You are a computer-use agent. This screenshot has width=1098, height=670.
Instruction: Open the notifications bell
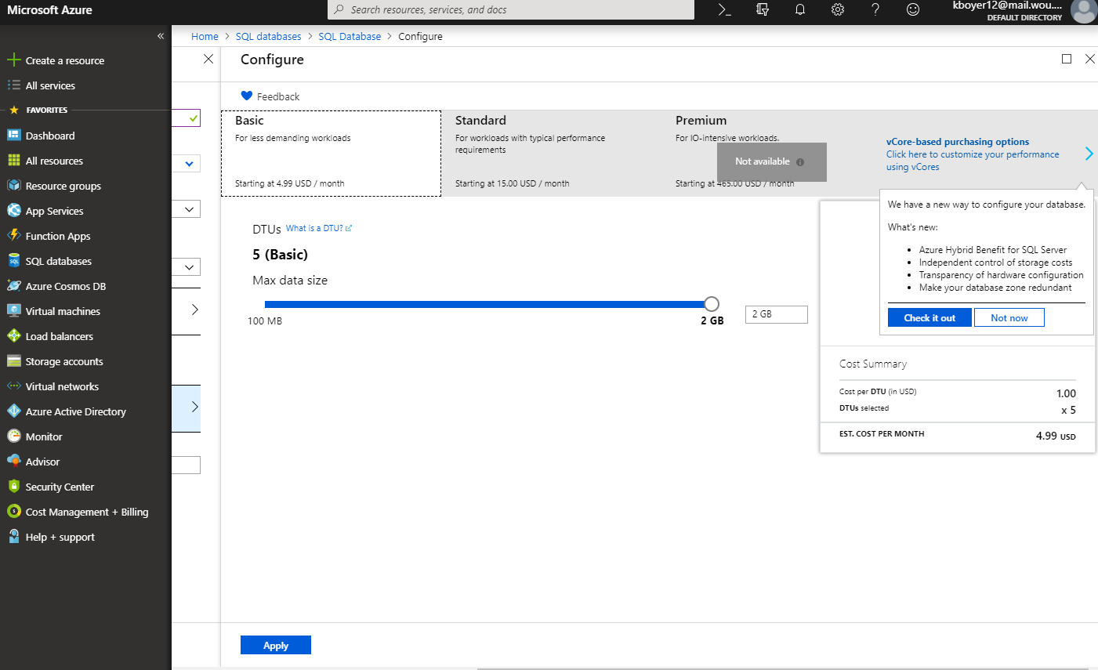pos(800,9)
